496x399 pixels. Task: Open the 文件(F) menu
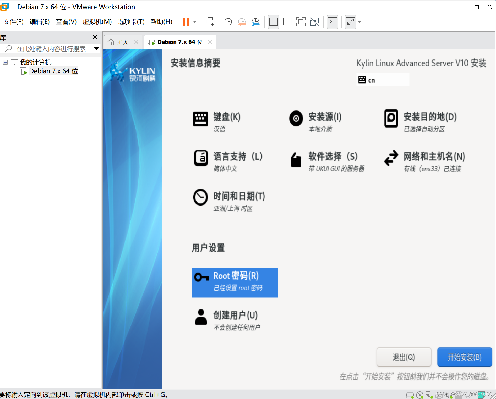[x=13, y=22]
